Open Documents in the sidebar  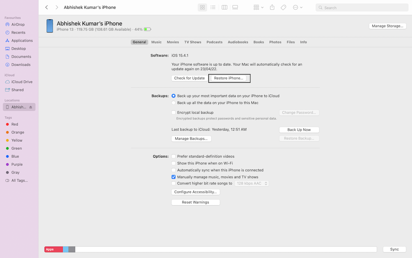pos(21,56)
